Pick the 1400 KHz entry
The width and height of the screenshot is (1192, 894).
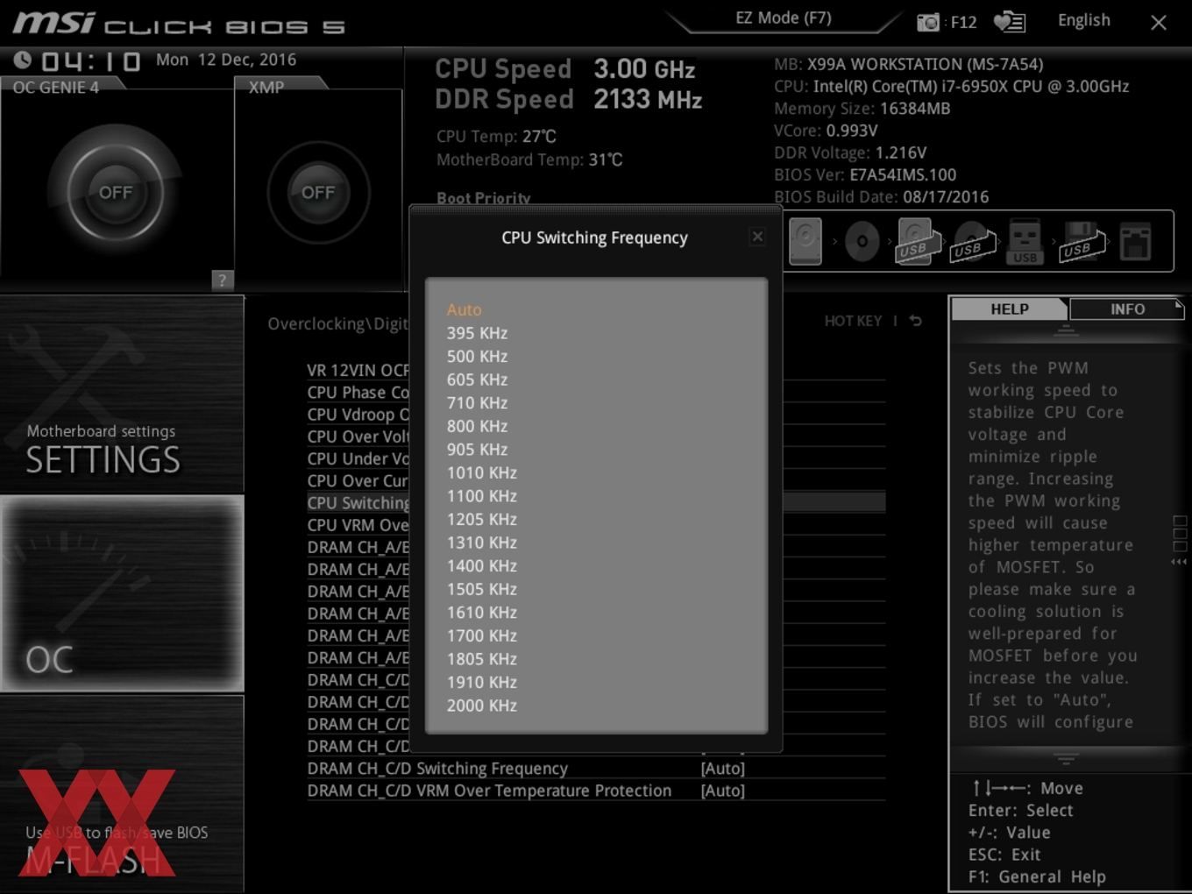[481, 565]
